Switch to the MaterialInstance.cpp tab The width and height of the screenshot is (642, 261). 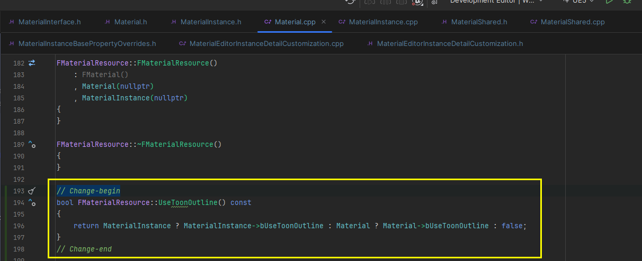point(378,22)
